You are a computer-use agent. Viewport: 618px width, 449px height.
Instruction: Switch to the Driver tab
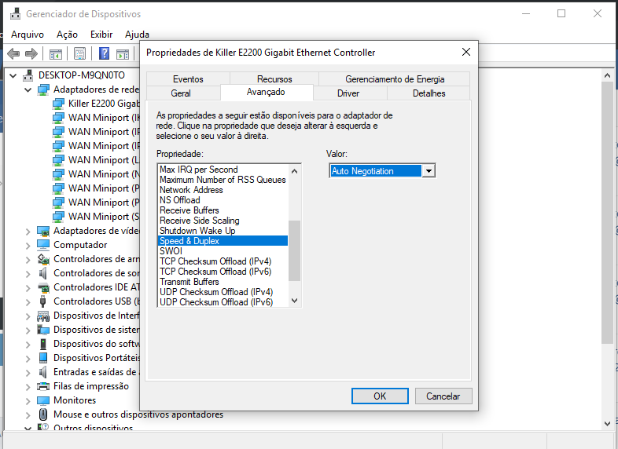(x=348, y=93)
